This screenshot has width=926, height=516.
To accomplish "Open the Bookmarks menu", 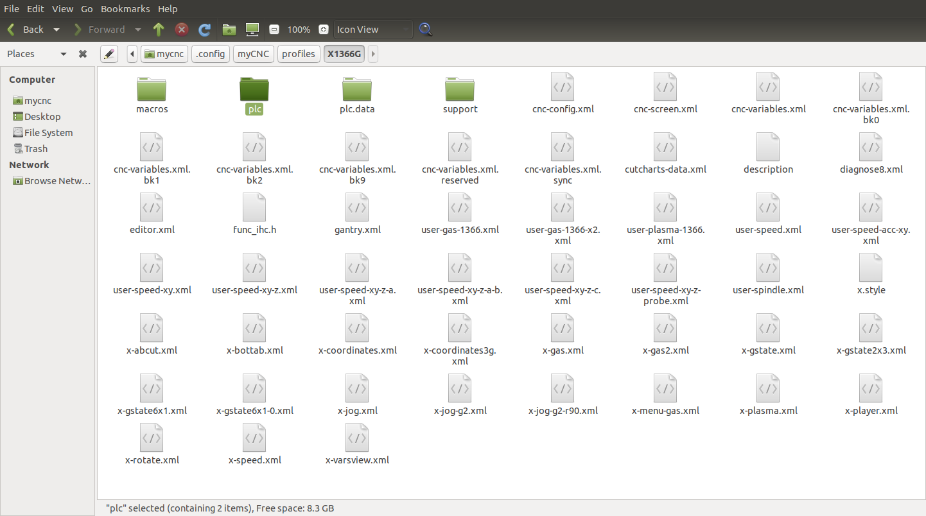I will (x=125, y=9).
